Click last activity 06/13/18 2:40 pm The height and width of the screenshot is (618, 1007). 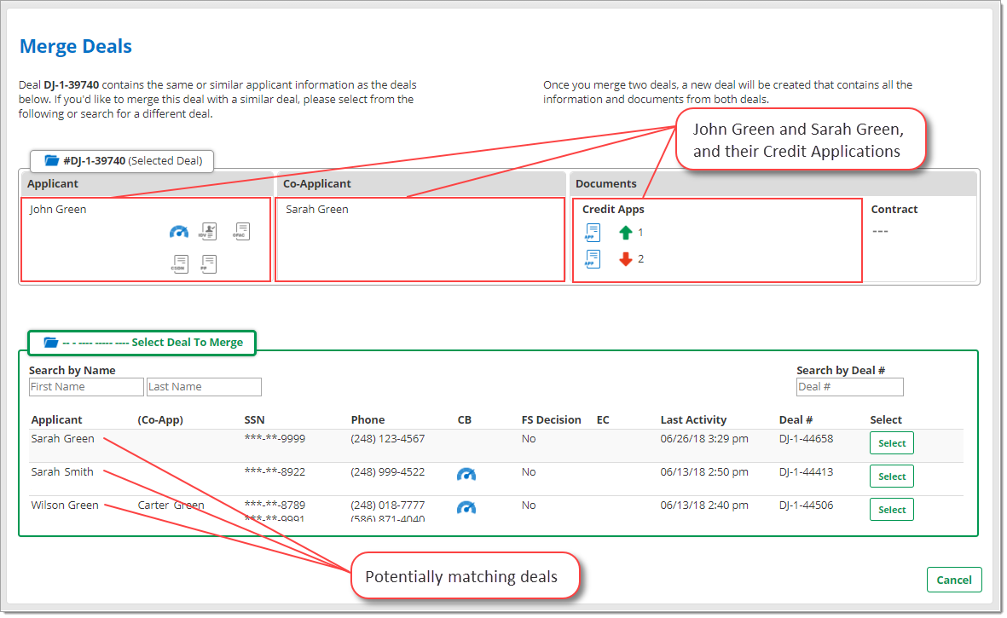point(704,505)
